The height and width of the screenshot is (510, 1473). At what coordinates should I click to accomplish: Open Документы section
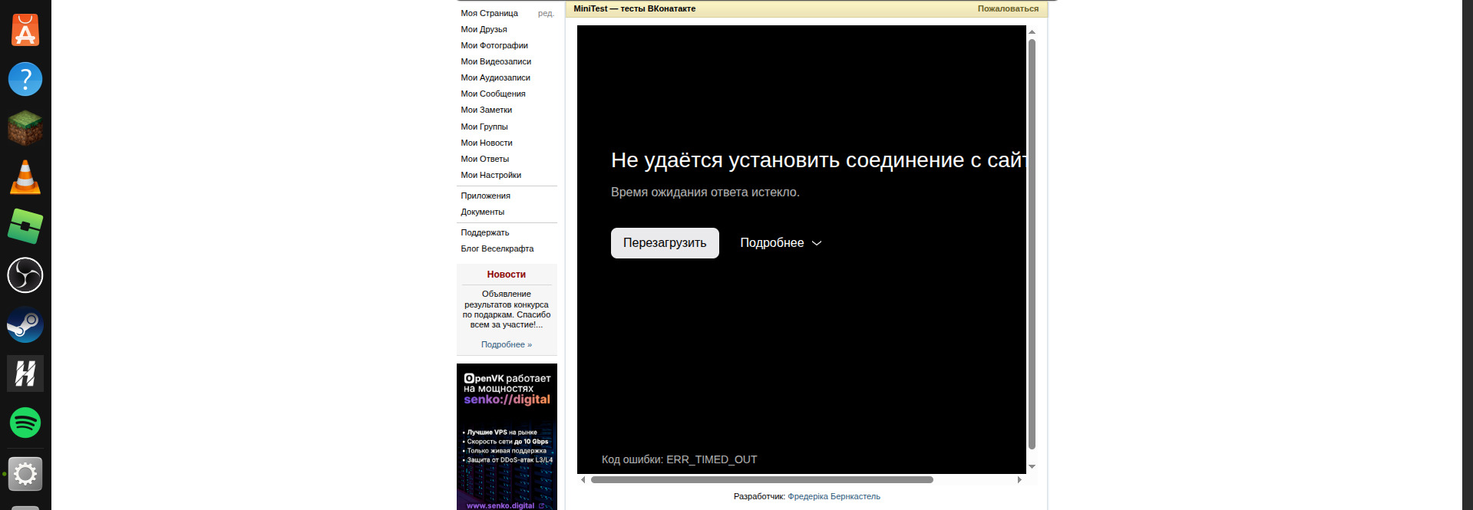pyautogui.click(x=482, y=212)
